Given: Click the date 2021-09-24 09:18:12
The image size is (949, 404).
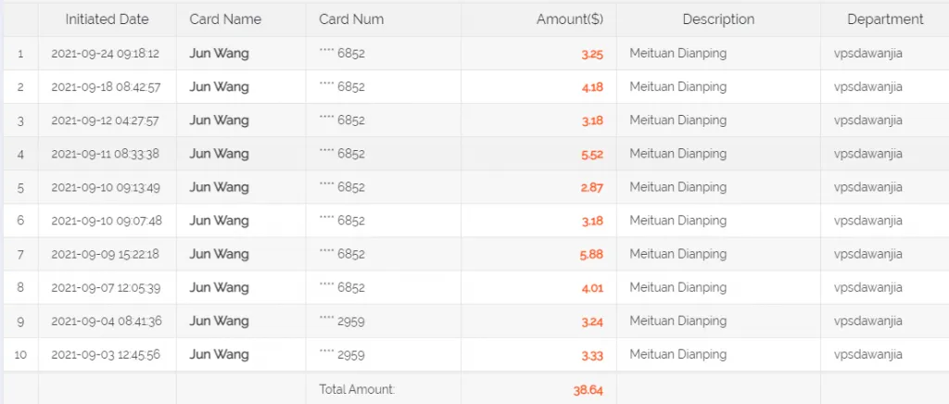Looking at the screenshot, I should [106, 54].
